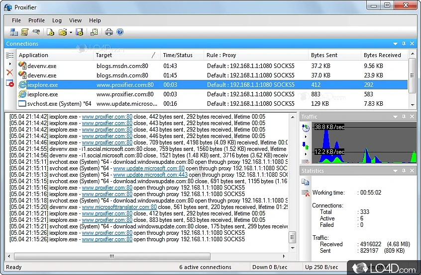
Task: Open Proxification Rules toolbar icon
Action: click(x=25, y=32)
